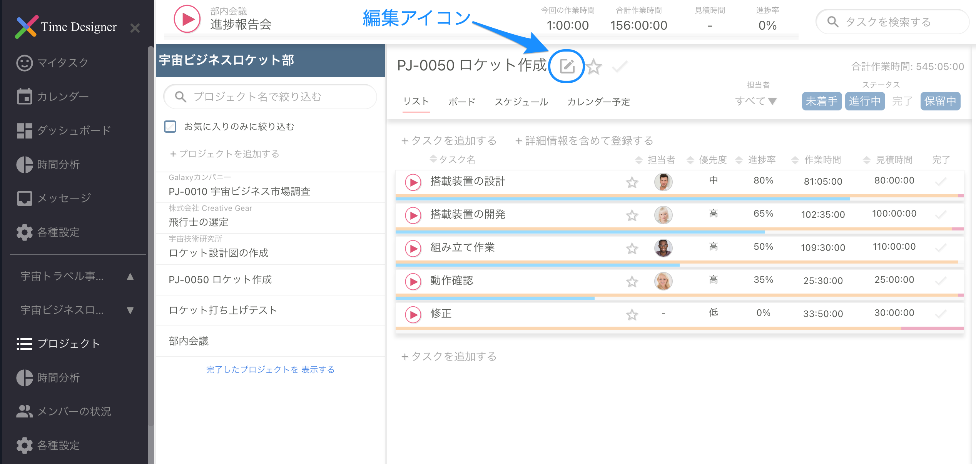This screenshot has height=464, width=976.
Task: Open the ダッシュボード panel
Action: pyautogui.click(x=73, y=130)
